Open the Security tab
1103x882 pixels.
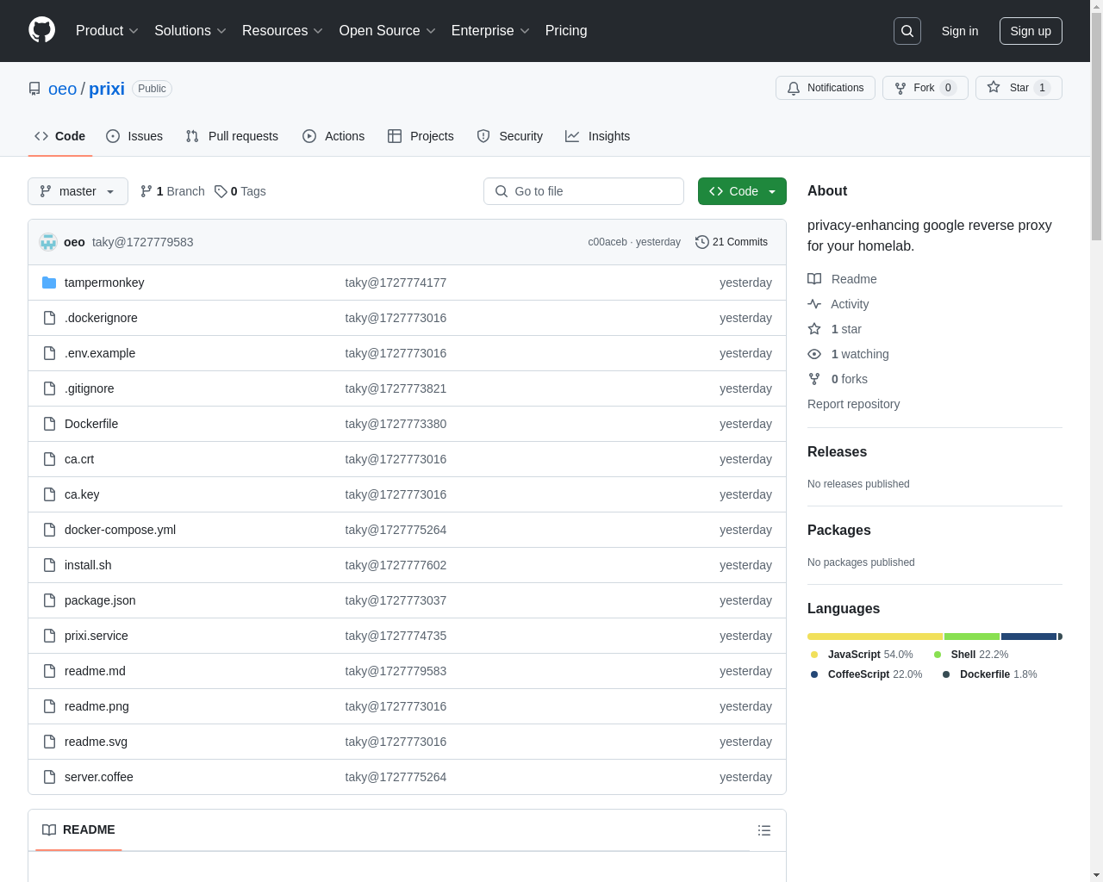510,136
